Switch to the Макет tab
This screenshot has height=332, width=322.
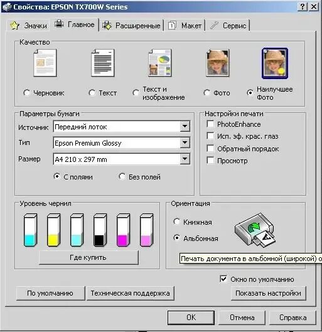pos(185,26)
